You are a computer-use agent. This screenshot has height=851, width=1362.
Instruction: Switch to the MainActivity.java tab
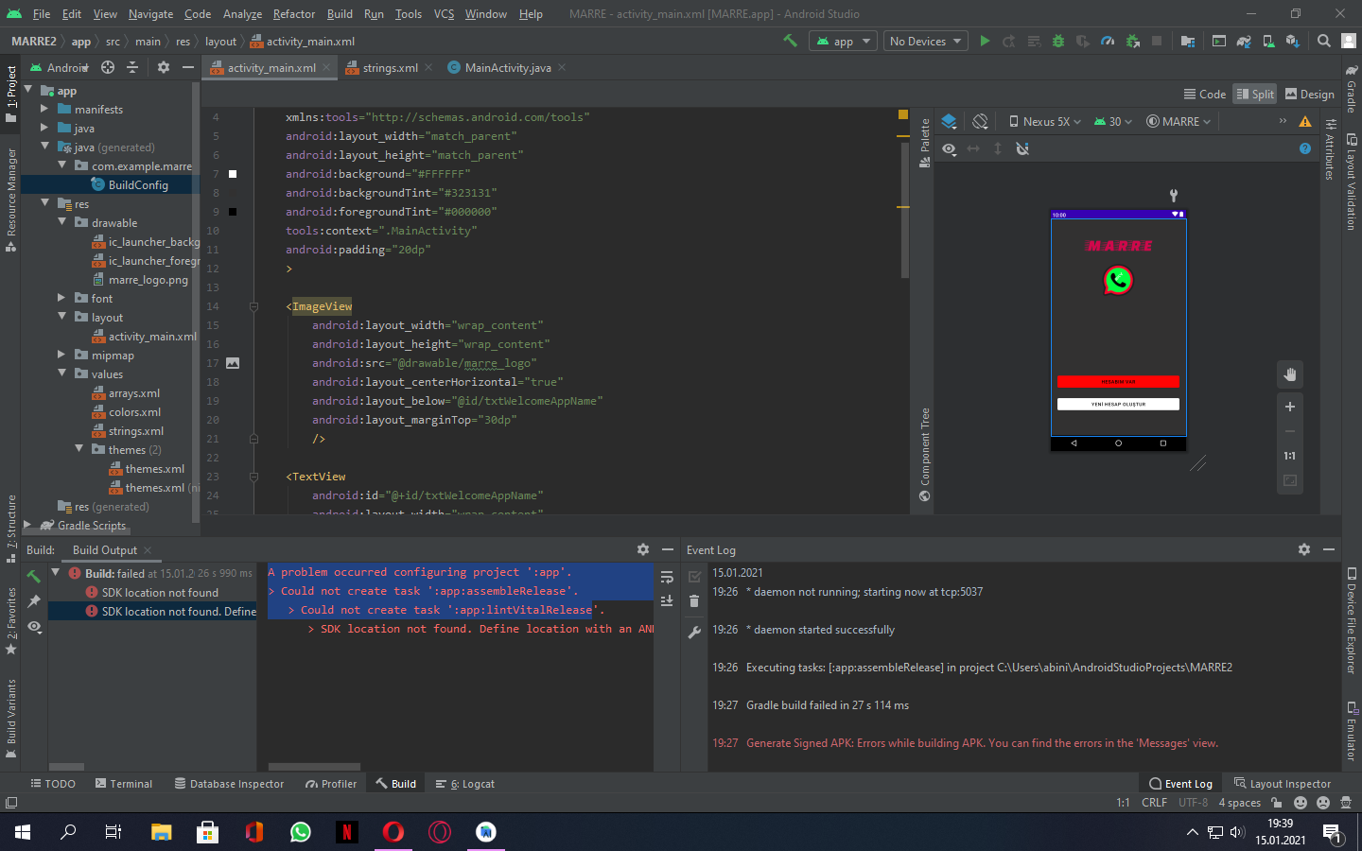507,67
